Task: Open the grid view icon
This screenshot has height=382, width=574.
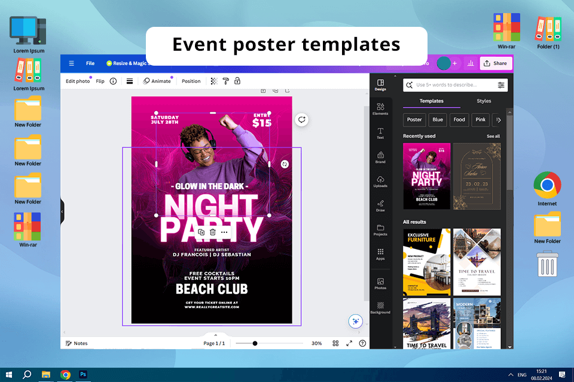Action: 335,343
